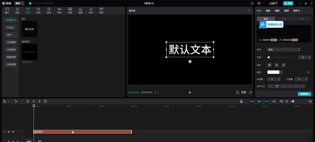Select the Text (文本) TI icon tab

pos(28,10)
